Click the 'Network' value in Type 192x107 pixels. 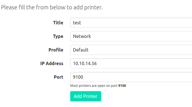pos(82,36)
